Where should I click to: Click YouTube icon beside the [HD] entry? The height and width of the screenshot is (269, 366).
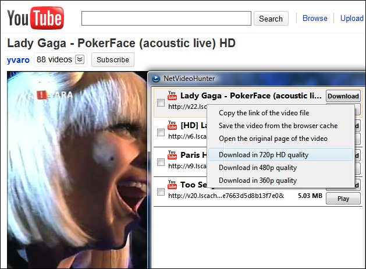click(x=172, y=125)
